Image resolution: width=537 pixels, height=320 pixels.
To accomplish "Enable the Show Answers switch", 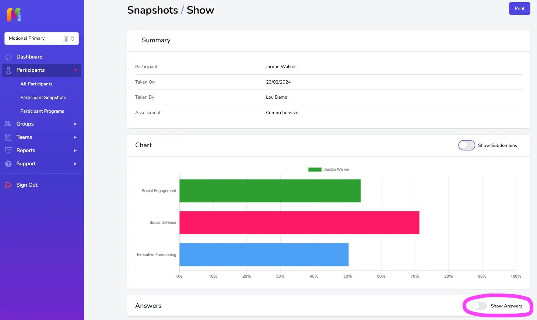I will click(x=479, y=306).
